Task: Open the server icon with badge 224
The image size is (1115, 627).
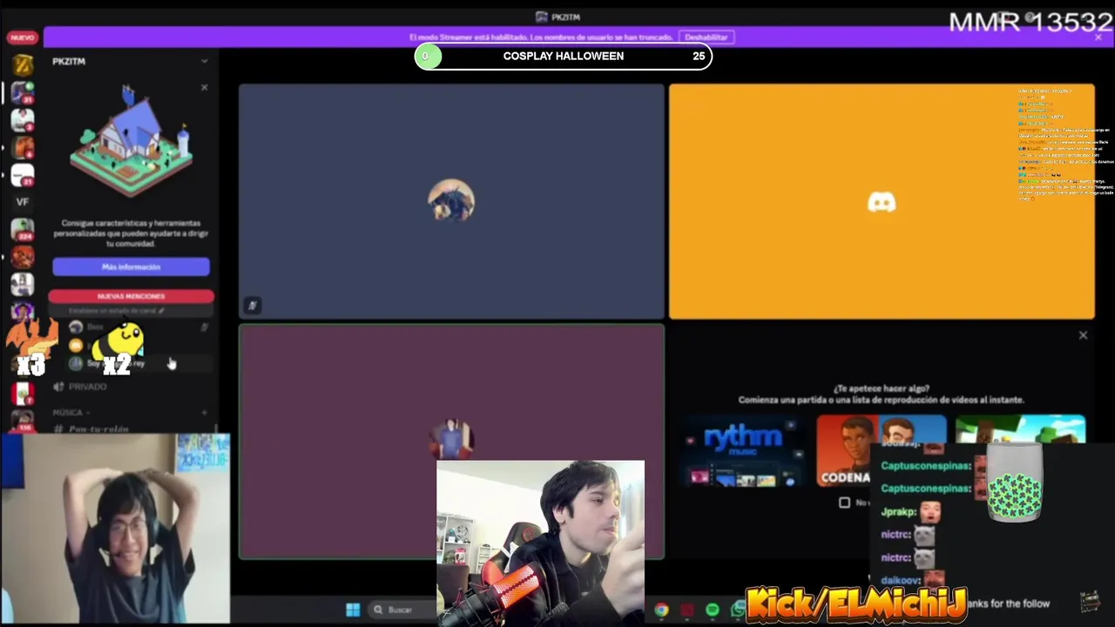Action: 23,230
